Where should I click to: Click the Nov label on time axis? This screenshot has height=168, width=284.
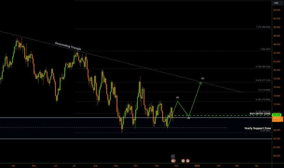click(x=157, y=166)
